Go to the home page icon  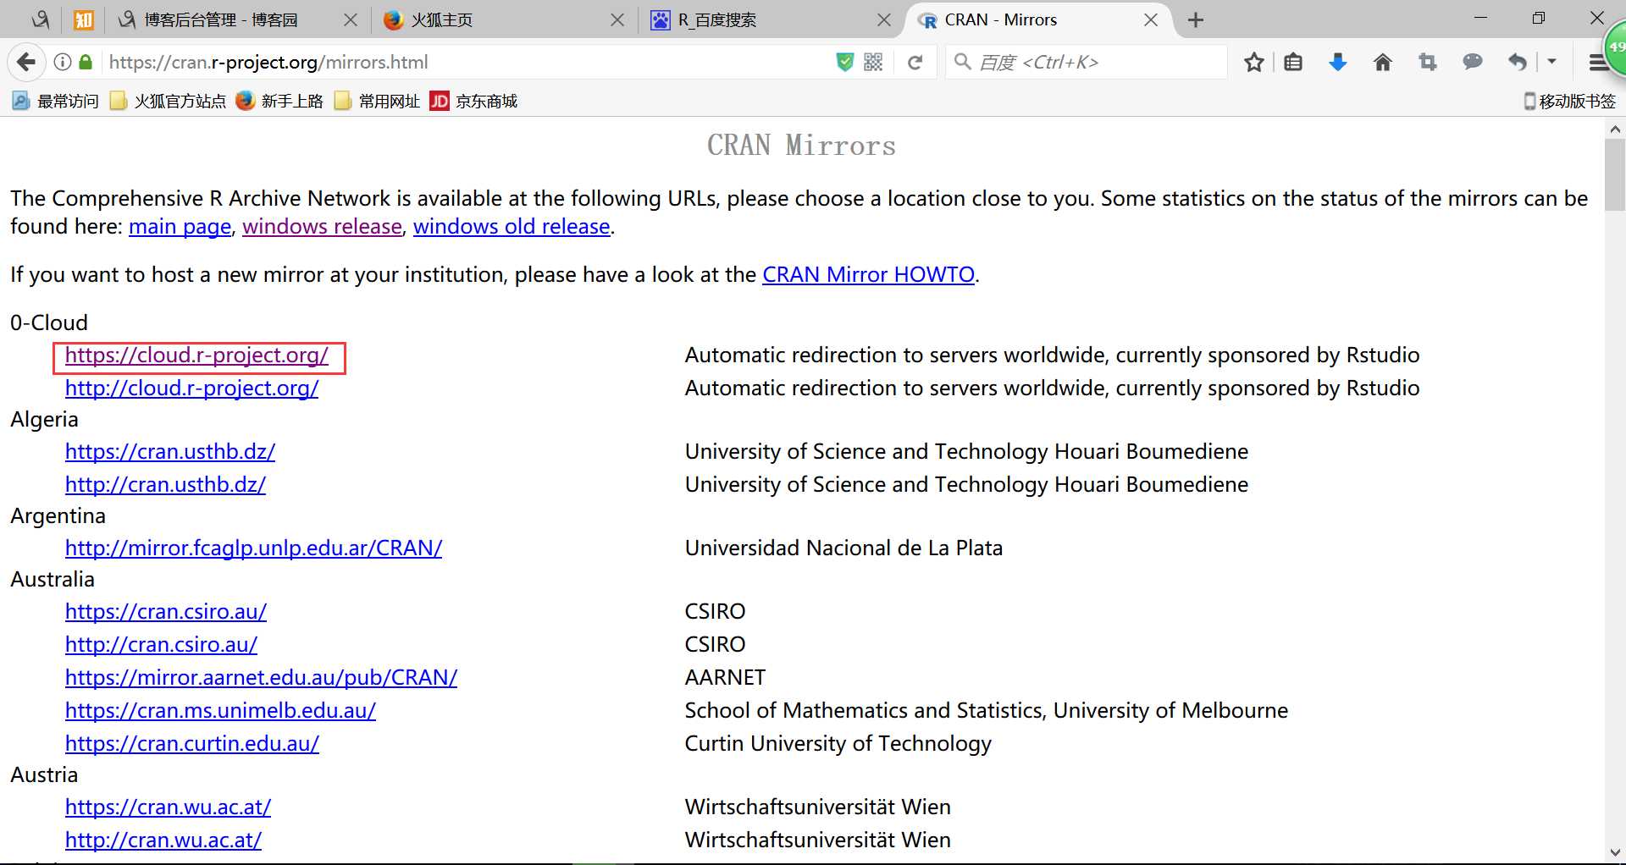click(x=1383, y=62)
